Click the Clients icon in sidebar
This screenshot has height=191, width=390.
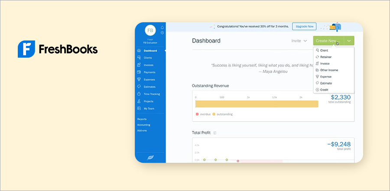(x=139, y=58)
